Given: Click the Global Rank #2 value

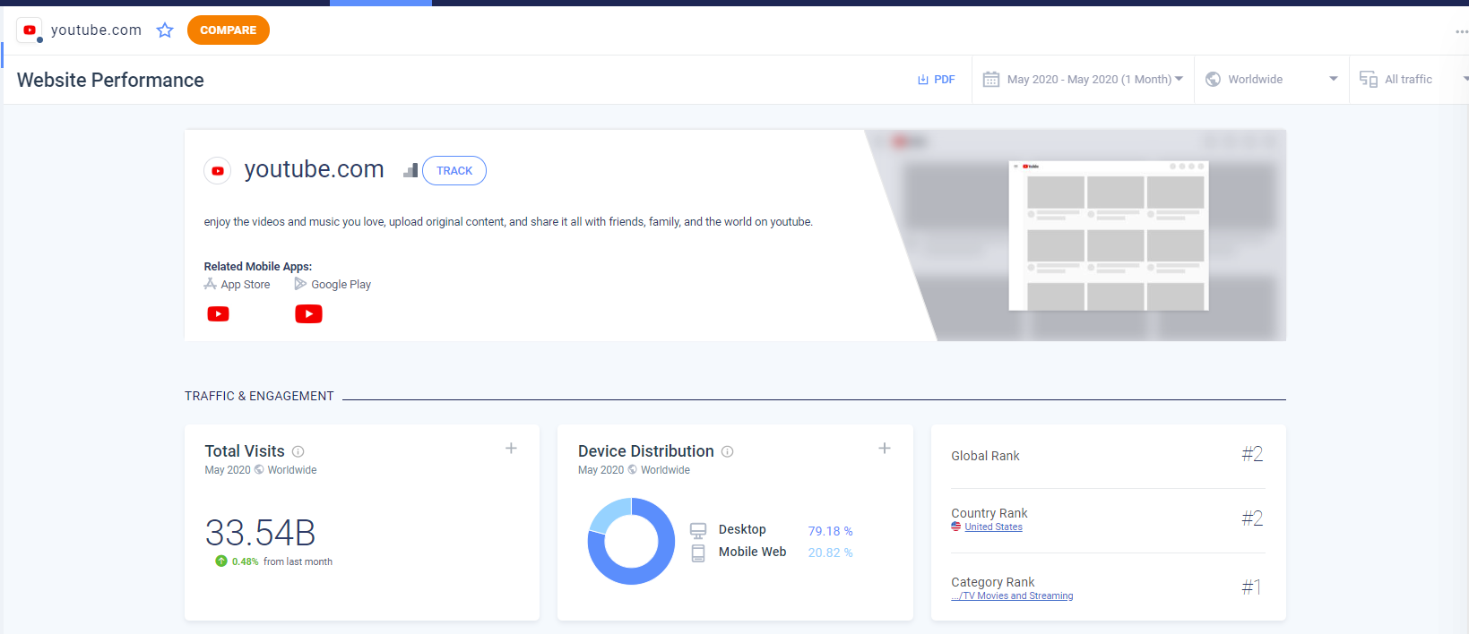Looking at the screenshot, I should tap(1252, 455).
